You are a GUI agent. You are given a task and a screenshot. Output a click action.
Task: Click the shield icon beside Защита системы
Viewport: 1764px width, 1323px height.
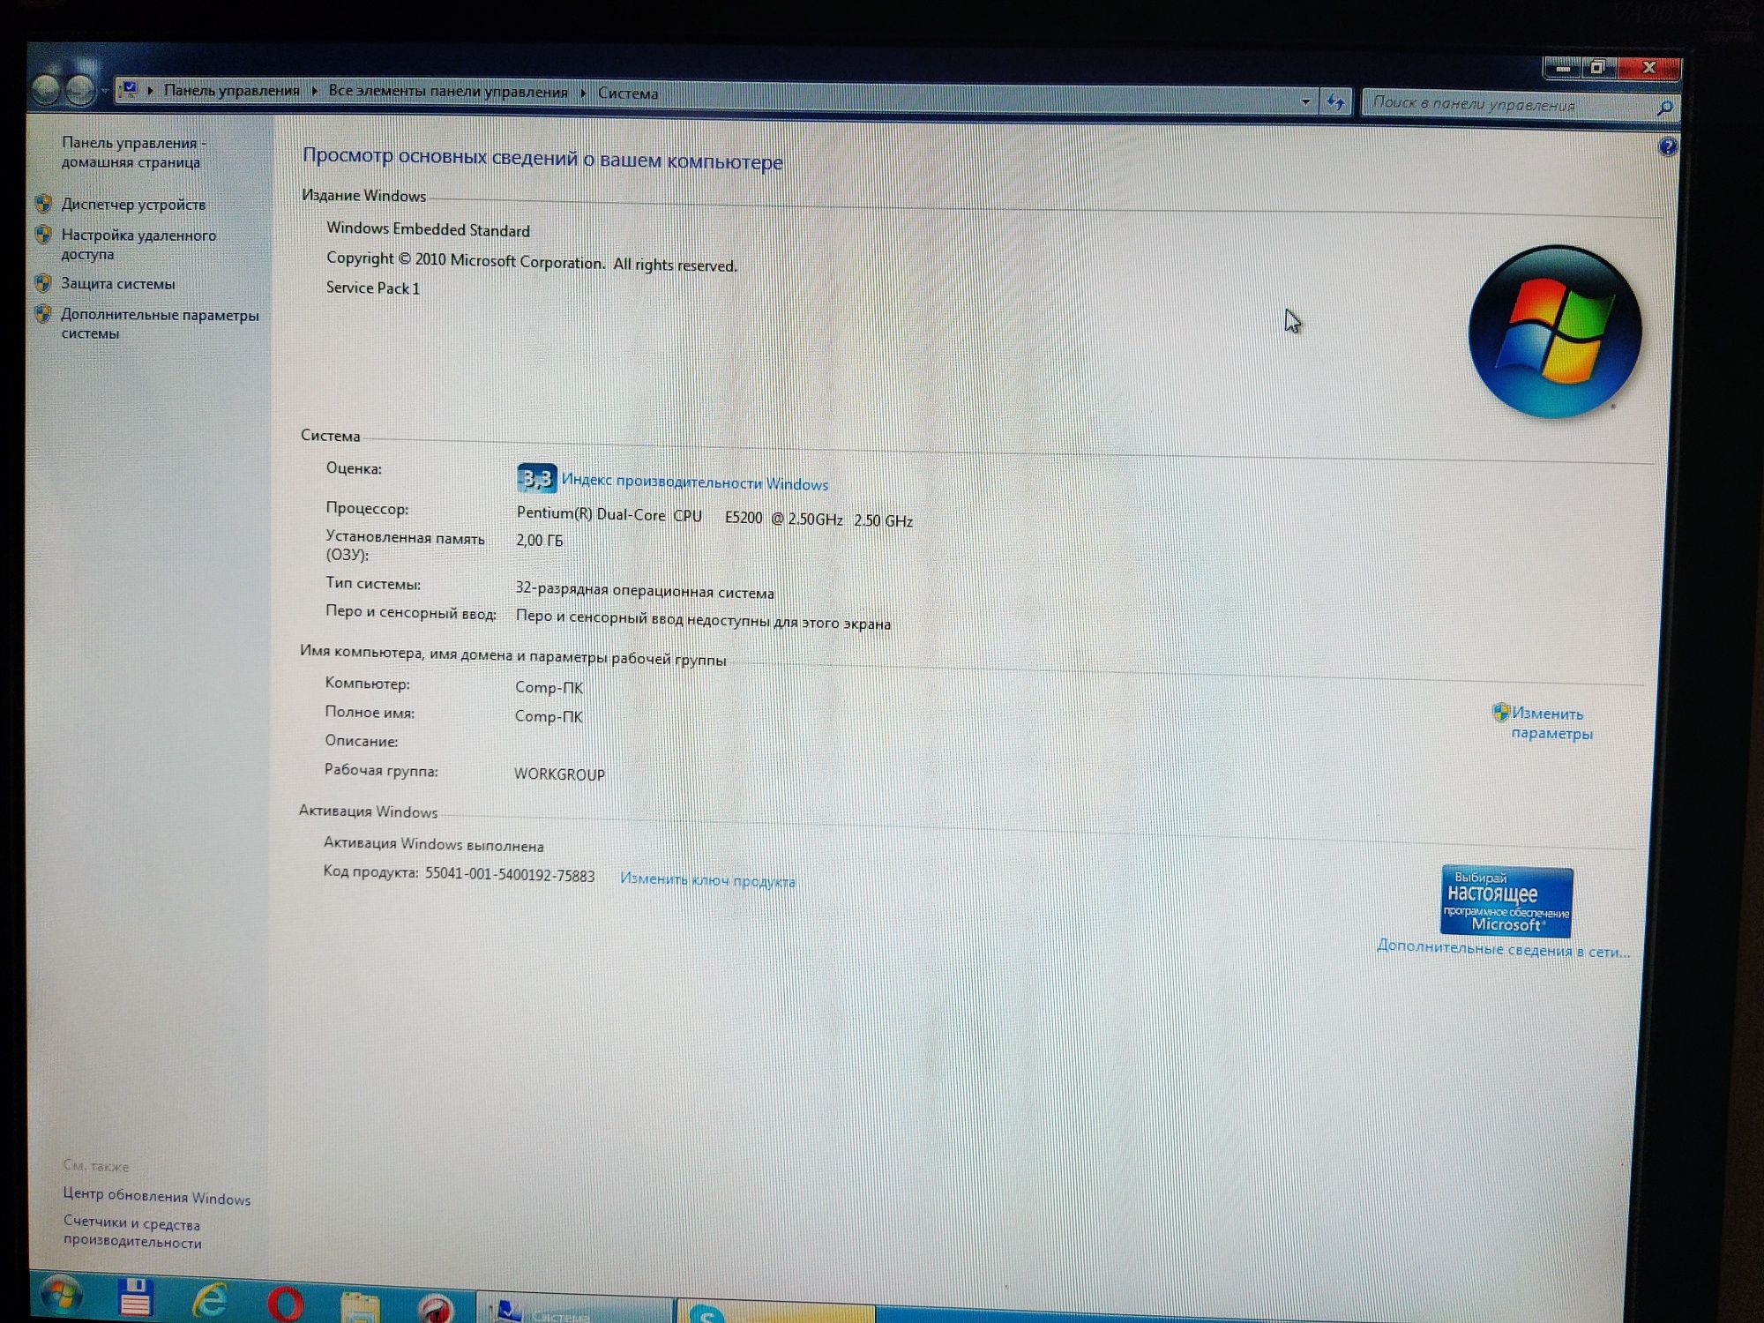click(42, 283)
